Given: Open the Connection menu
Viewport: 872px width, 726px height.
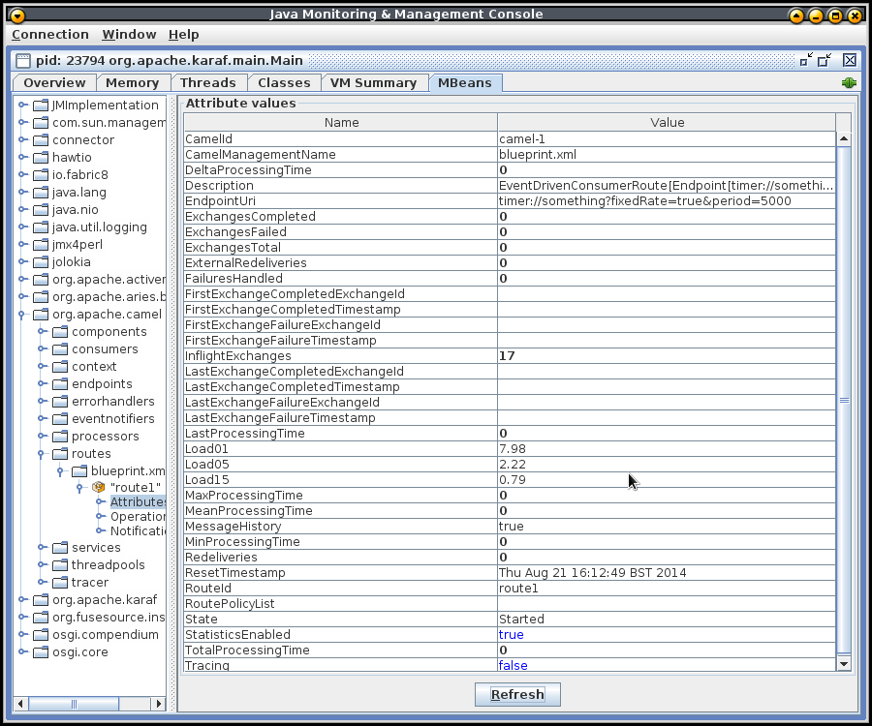Looking at the screenshot, I should pos(50,34).
